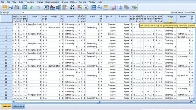Undo the last action with green arrow
Viewport: 196px width, 110px height.
tap(32, 7)
